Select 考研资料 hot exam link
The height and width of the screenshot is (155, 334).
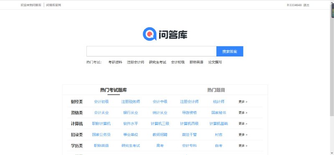[115, 62]
